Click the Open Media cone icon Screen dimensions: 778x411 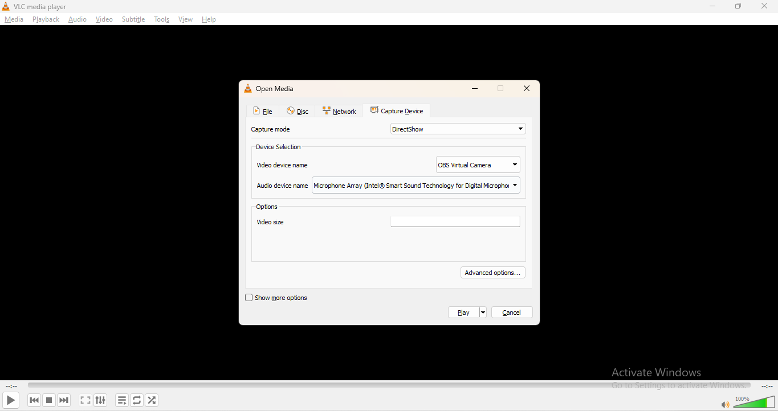[248, 89]
